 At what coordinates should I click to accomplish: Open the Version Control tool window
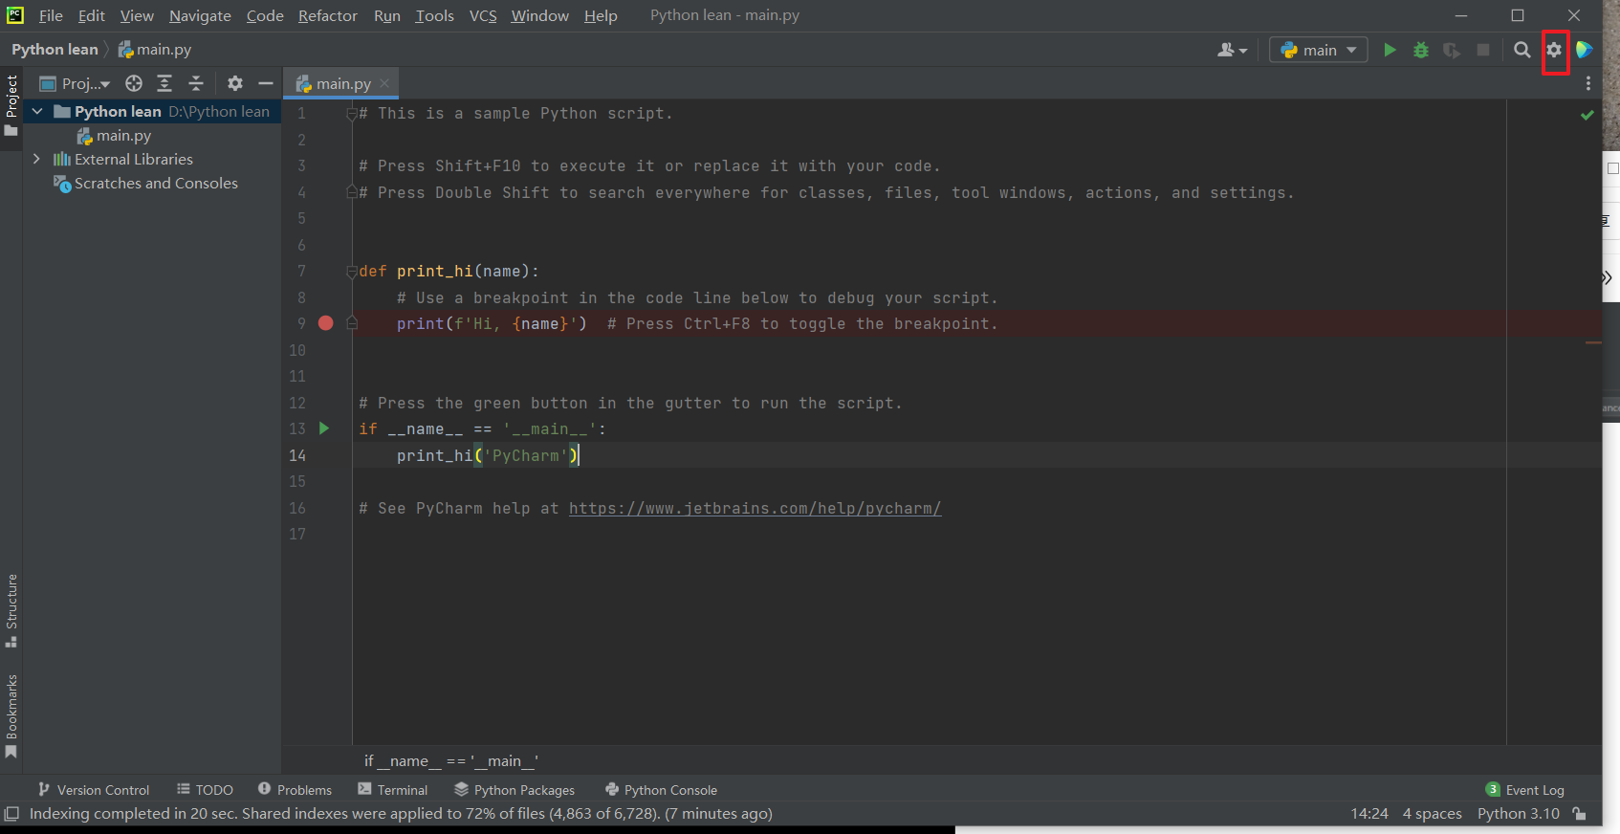94,789
